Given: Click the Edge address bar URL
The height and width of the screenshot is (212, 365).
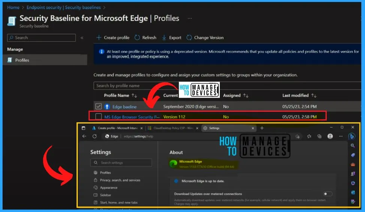Looking at the screenshot, I should pyautogui.click(x=138, y=136).
